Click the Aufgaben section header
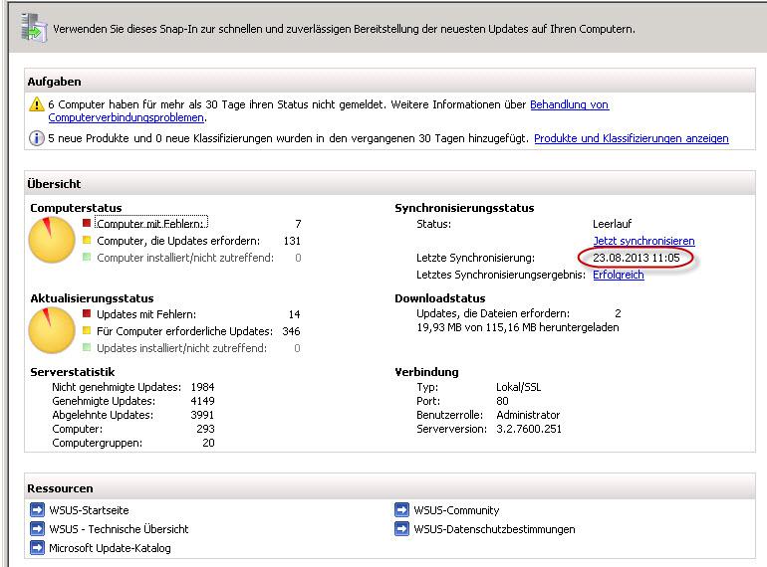 (389, 81)
